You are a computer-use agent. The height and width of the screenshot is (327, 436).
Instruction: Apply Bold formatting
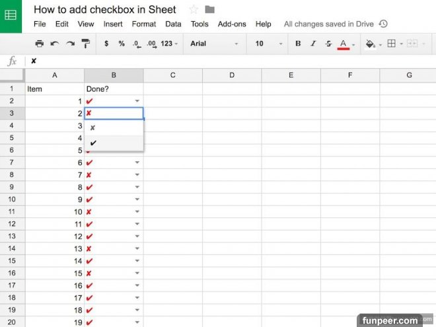[297, 44]
